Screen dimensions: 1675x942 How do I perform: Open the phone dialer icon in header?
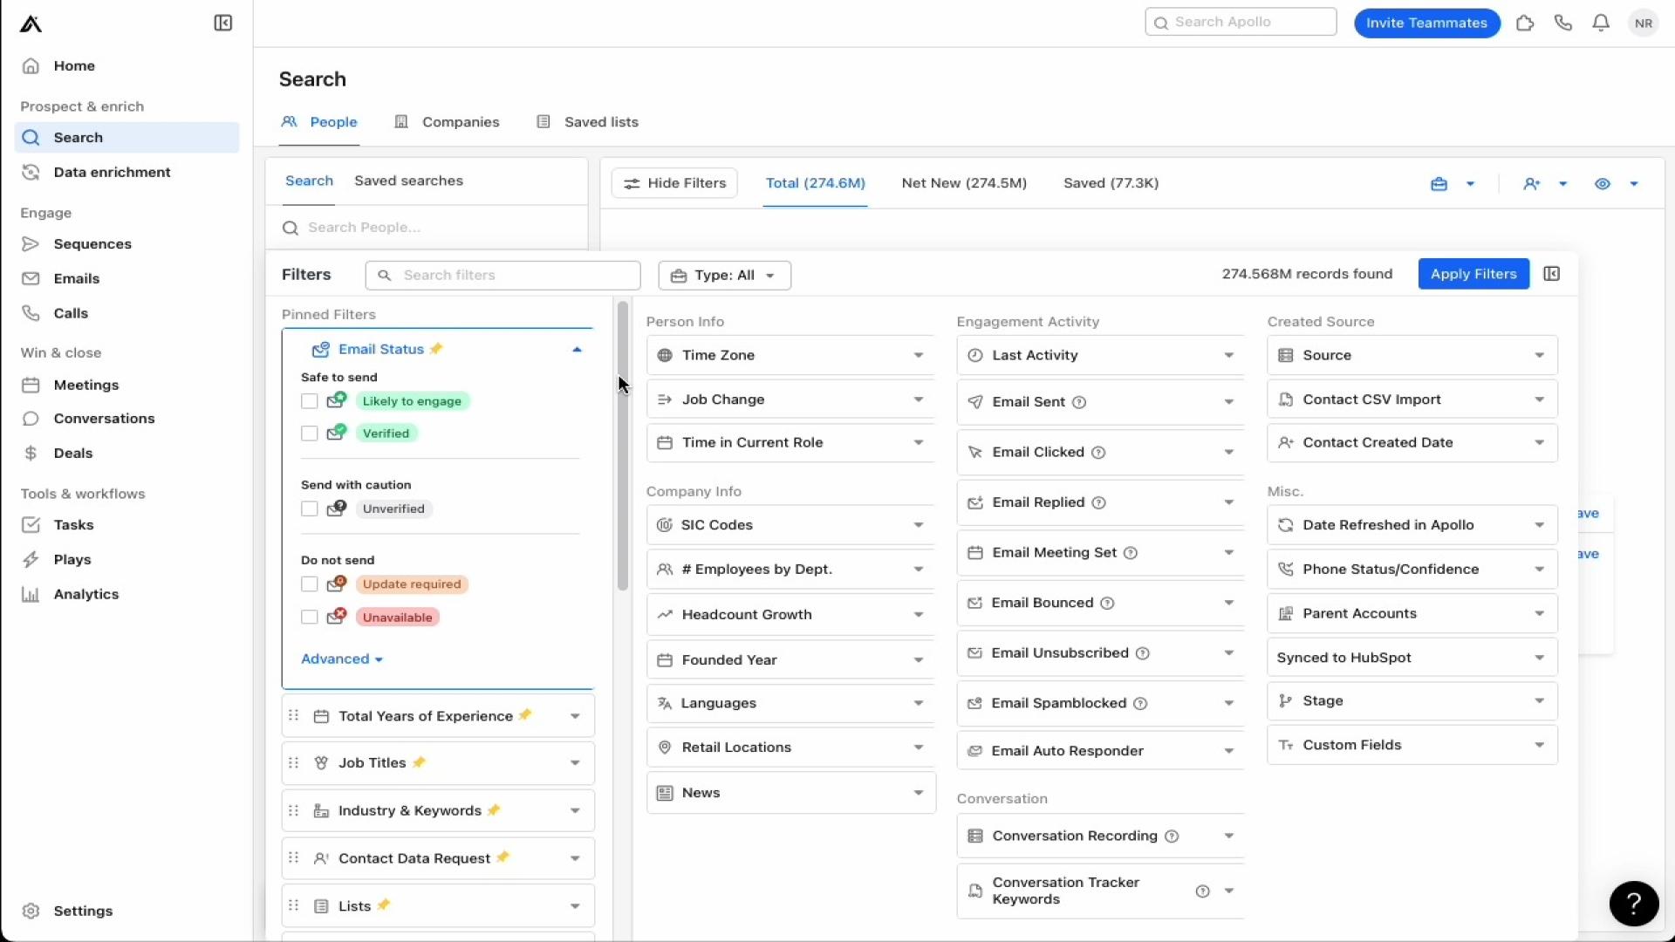click(1562, 23)
